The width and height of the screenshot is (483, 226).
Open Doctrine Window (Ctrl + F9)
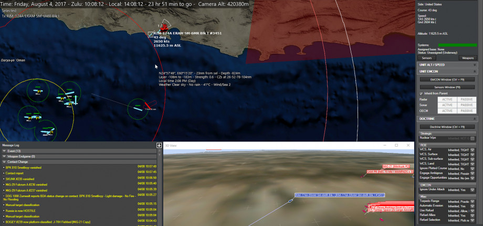[447, 127]
